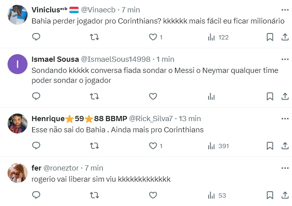Open more options menu on fer's tweet

(x=285, y=168)
